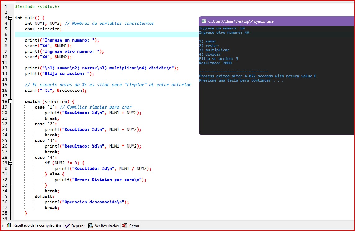The image size is (355, 231).
Task: Click line number 25 in the gutter
Action: click(x=5, y=140)
